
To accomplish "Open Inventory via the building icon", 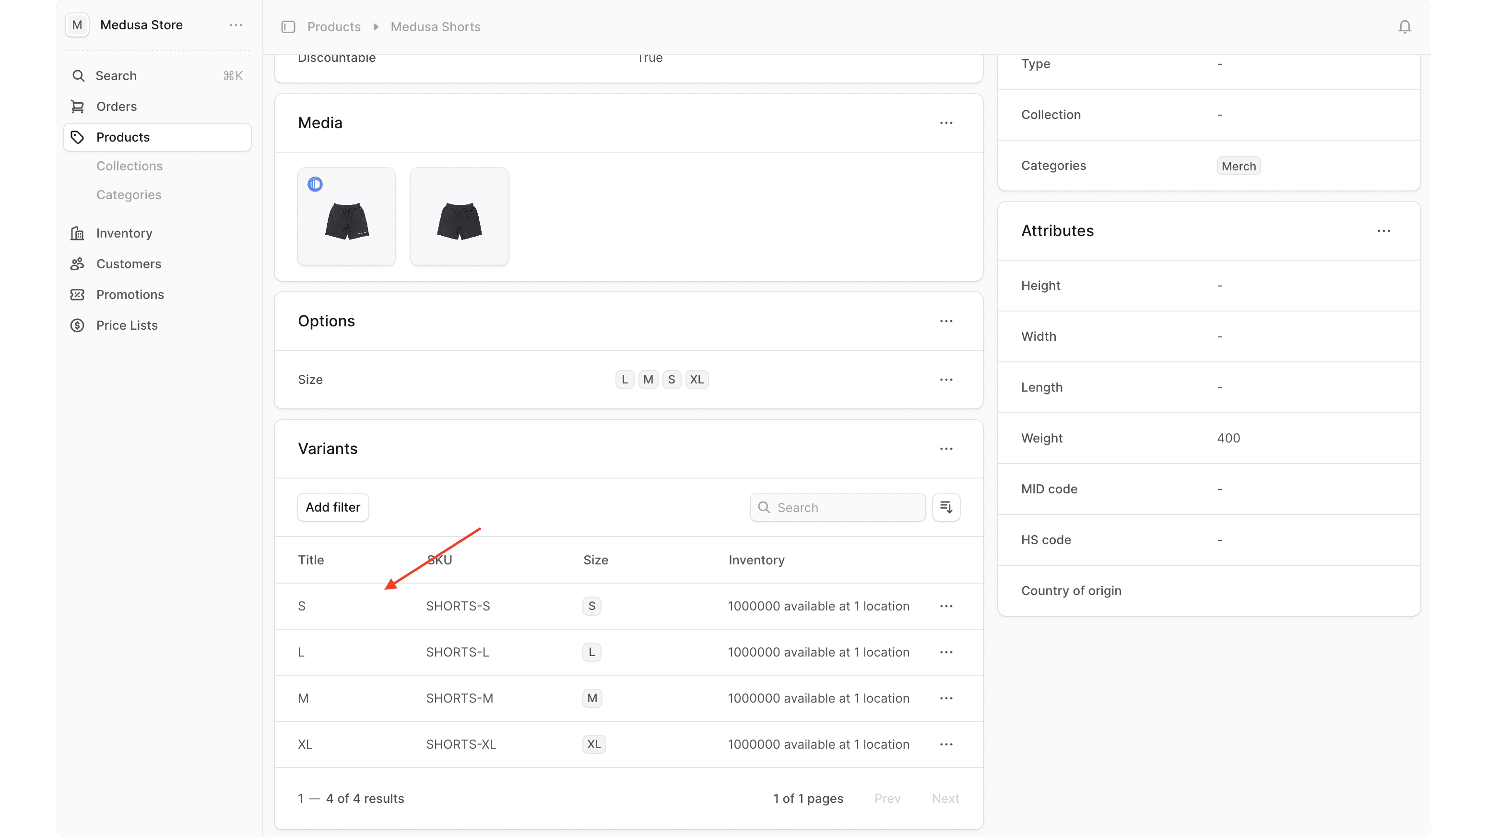I will 78,233.
